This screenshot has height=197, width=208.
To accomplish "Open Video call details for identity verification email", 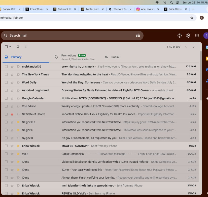I will pyautogui.click(x=100, y=162).
